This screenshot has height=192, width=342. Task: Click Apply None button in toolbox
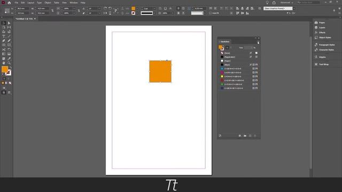[10, 83]
